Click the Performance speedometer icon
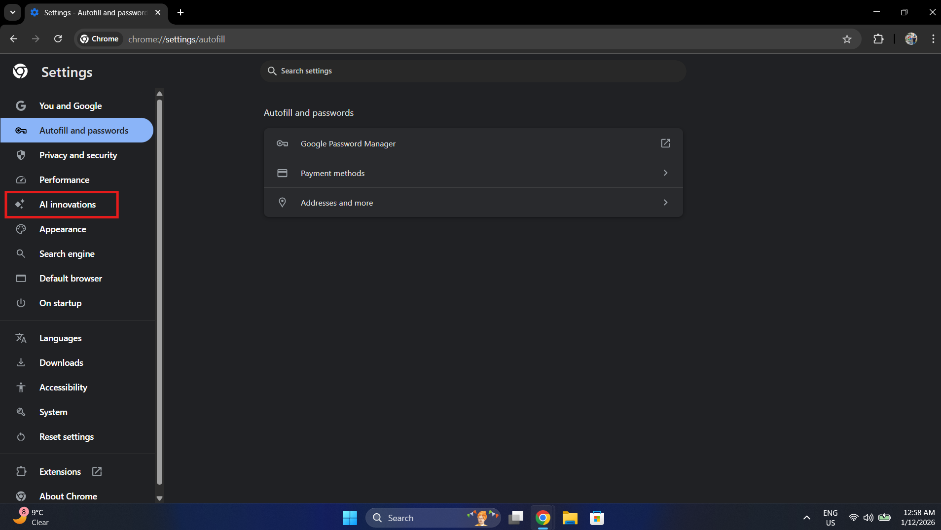Screen dimensions: 941x530 pyautogui.click(x=21, y=179)
